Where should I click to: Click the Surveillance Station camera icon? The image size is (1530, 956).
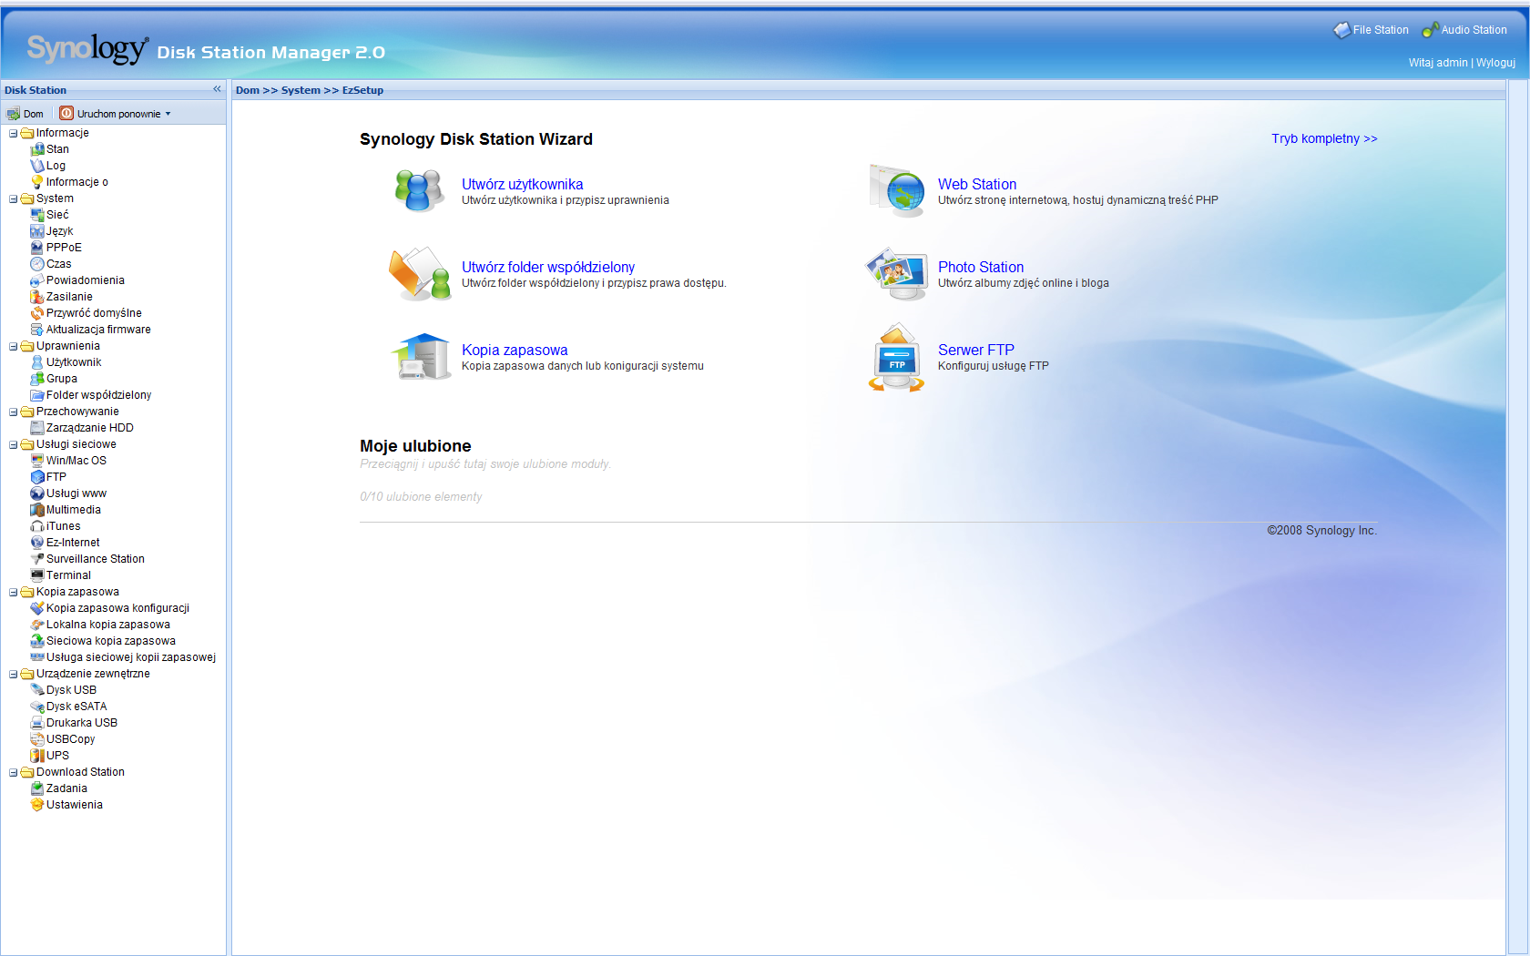click(x=37, y=559)
